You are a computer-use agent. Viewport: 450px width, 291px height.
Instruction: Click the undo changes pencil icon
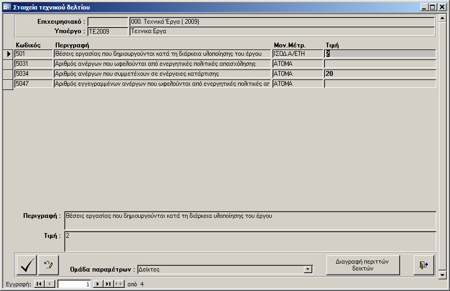[x=49, y=265]
